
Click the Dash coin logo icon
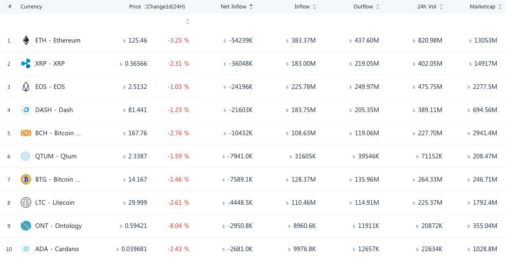[x=26, y=110]
